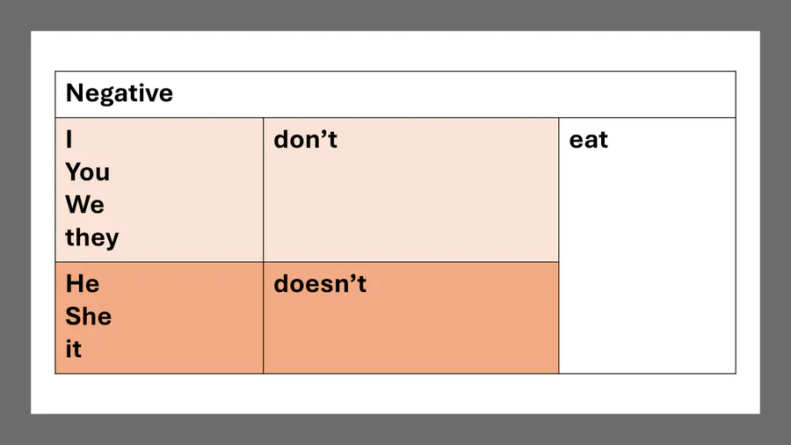The width and height of the screenshot is (791, 445).
Task: Select the word "We" in the first column
Action: [84, 205]
